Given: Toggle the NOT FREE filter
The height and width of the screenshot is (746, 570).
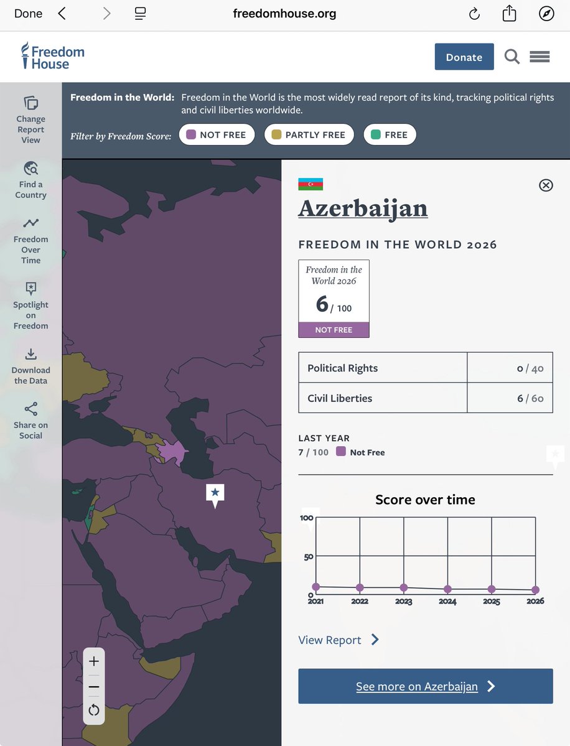Looking at the screenshot, I should (x=217, y=134).
